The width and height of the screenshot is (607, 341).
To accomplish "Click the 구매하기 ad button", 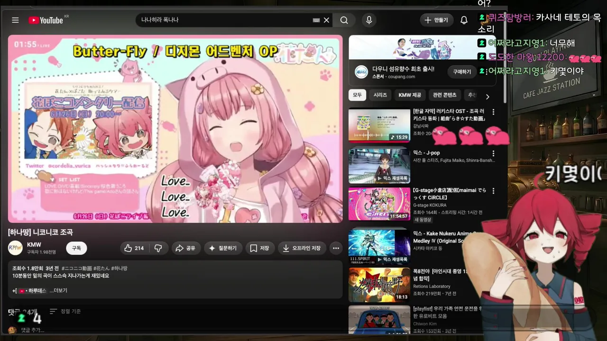I will coord(462,72).
